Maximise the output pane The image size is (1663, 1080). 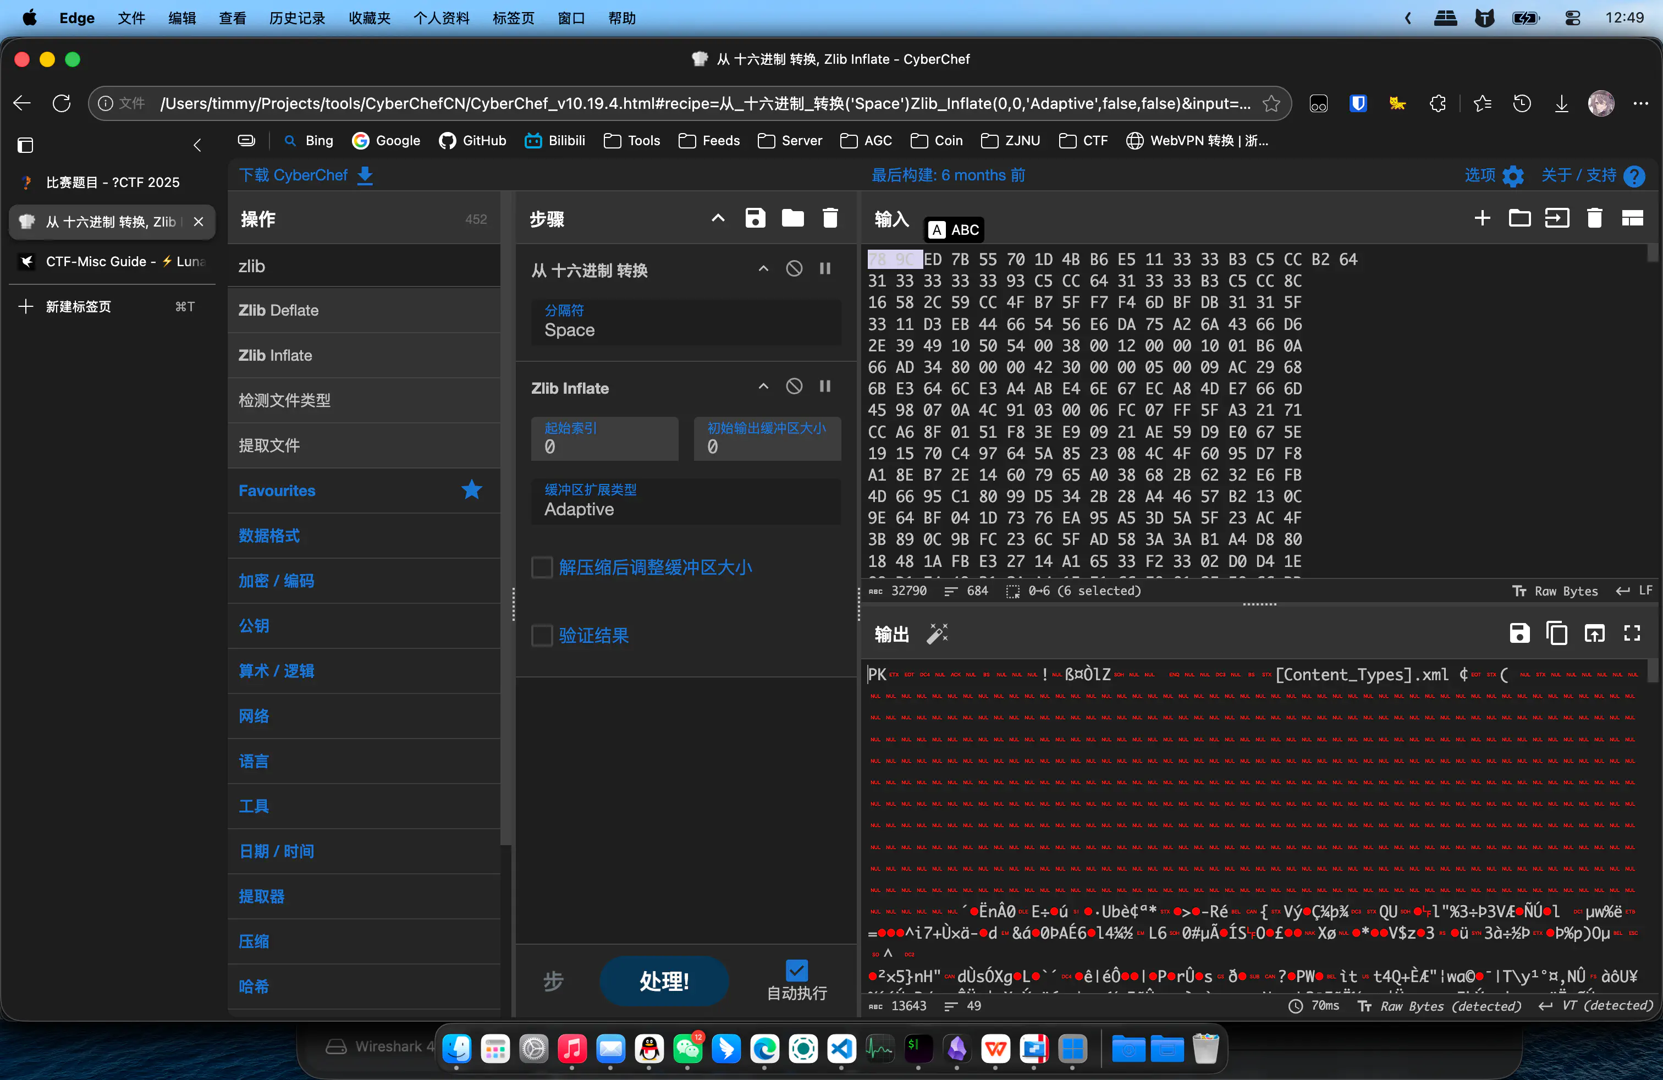1632,633
